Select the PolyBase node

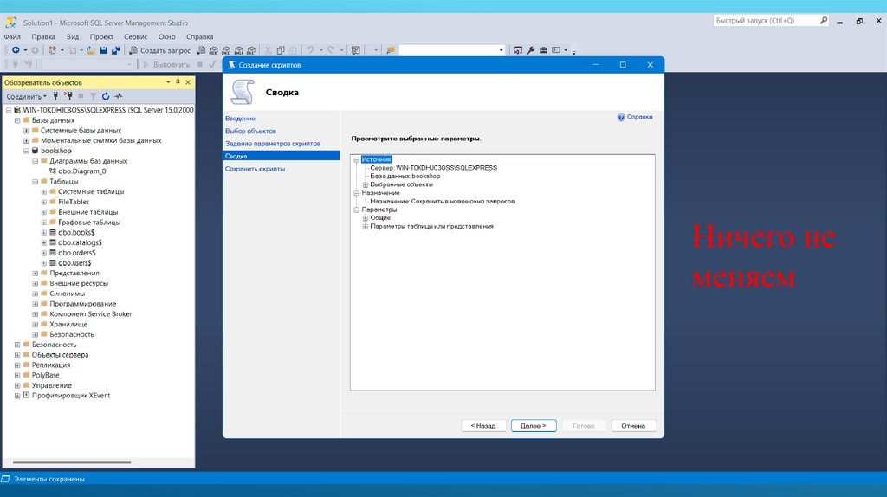click(45, 376)
